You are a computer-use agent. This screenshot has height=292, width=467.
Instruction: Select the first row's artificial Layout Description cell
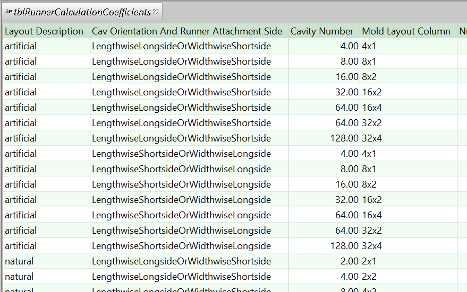click(21, 46)
